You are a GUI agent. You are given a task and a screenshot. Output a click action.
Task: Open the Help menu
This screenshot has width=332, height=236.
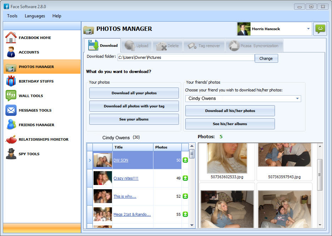[x=57, y=16]
